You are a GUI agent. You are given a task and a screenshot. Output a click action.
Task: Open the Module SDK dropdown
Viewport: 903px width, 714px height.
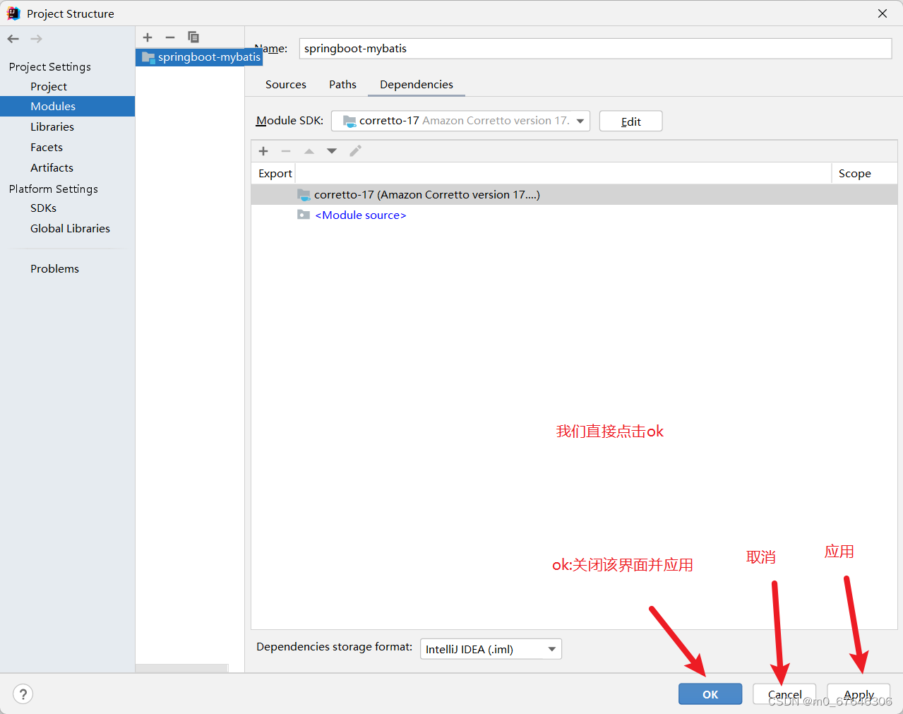coord(461,121)
